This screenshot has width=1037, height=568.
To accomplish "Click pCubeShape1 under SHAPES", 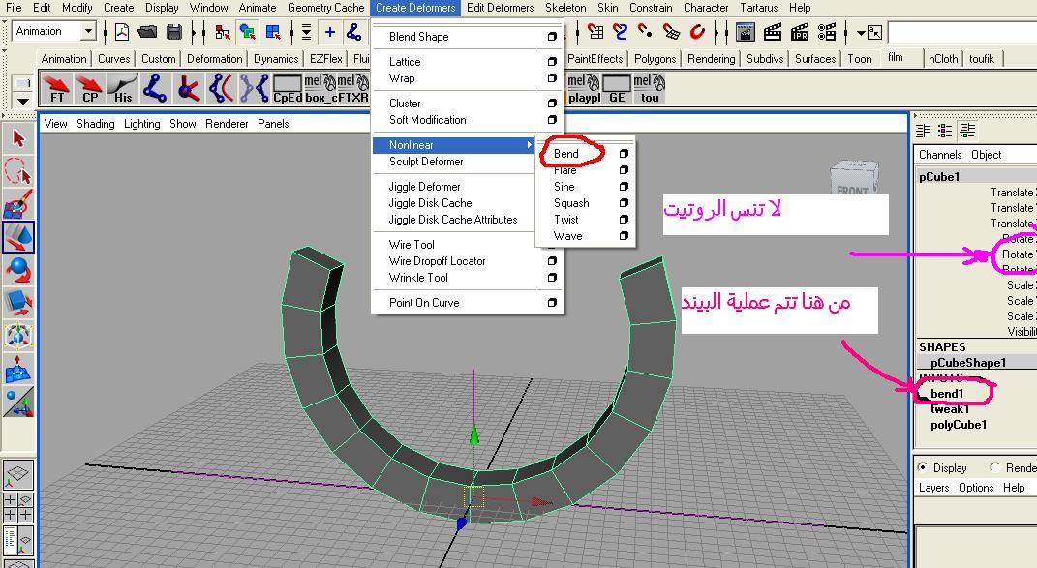I will pyautogui.click(x=968, y=362).
